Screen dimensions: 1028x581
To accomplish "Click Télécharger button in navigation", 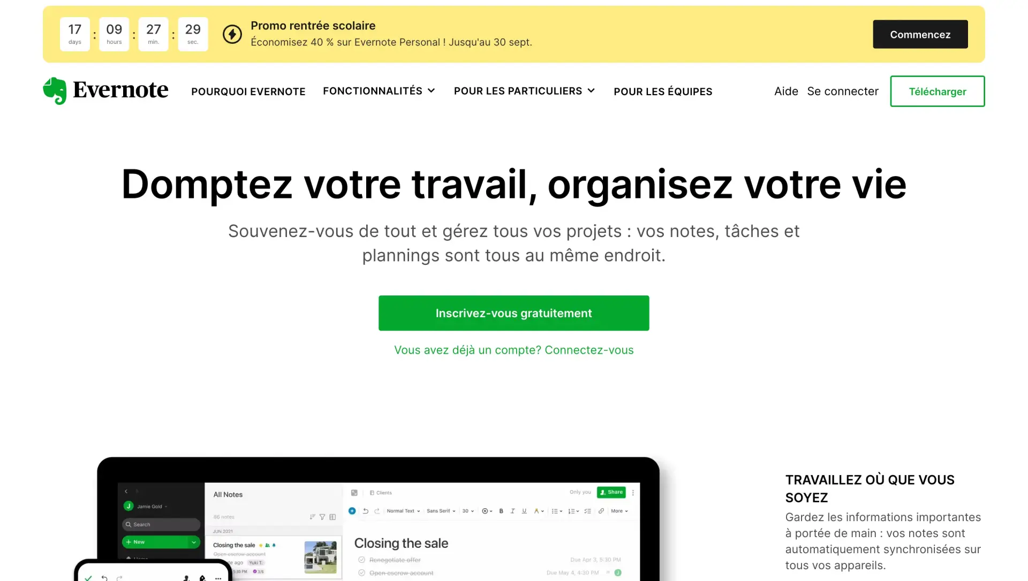I will (x=937, y=91).
